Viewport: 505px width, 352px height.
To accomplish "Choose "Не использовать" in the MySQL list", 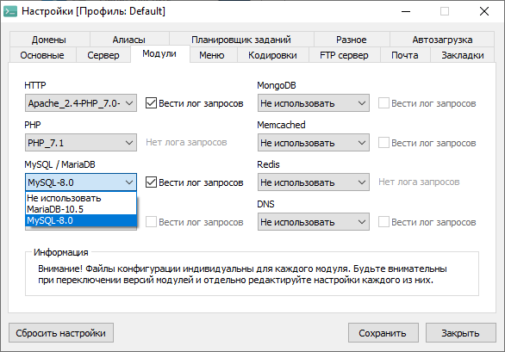I will click(81, 198).
